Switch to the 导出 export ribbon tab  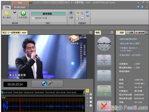point(20,3)
